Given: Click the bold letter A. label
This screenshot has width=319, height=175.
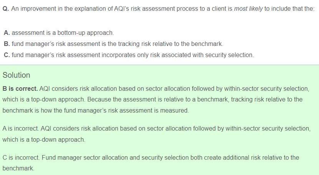Looking at the screenshot, I should coord(7,33).
